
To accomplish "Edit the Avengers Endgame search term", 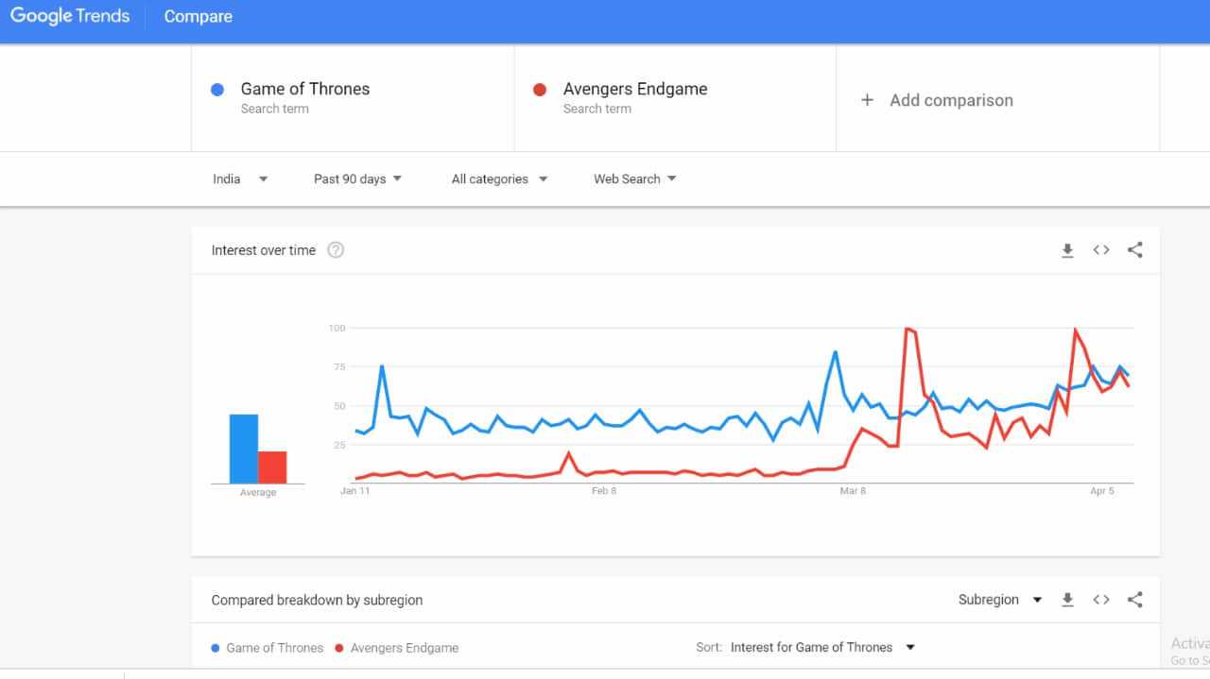I will [634, 89].
